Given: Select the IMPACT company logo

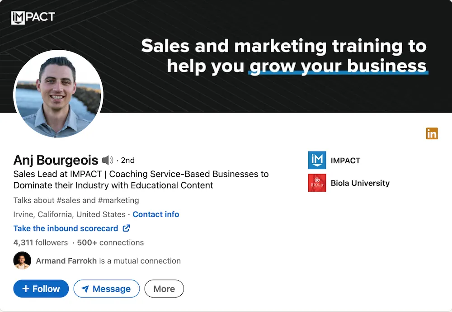Looking at the screenshot, I should (317, 160).
